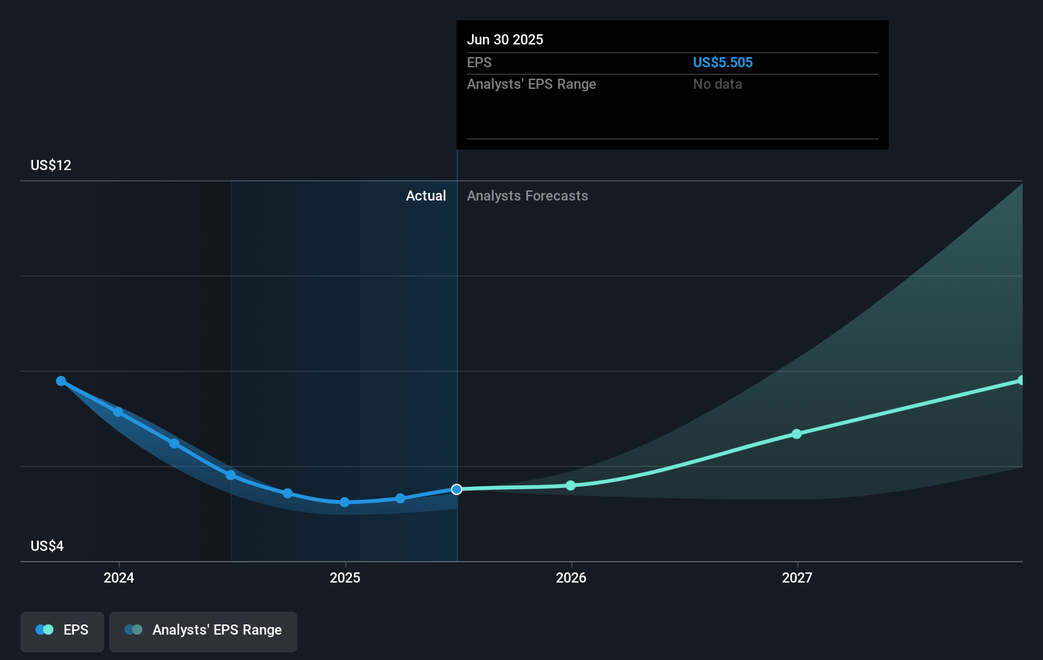Click the 2026 x-axis label

pos(571,577)
